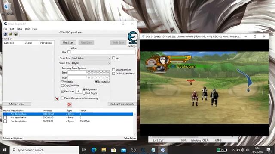Open the Edit menu

coord(12,29)
